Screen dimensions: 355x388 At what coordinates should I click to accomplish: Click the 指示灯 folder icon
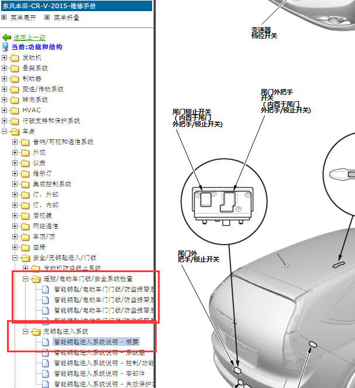(25, 174)
